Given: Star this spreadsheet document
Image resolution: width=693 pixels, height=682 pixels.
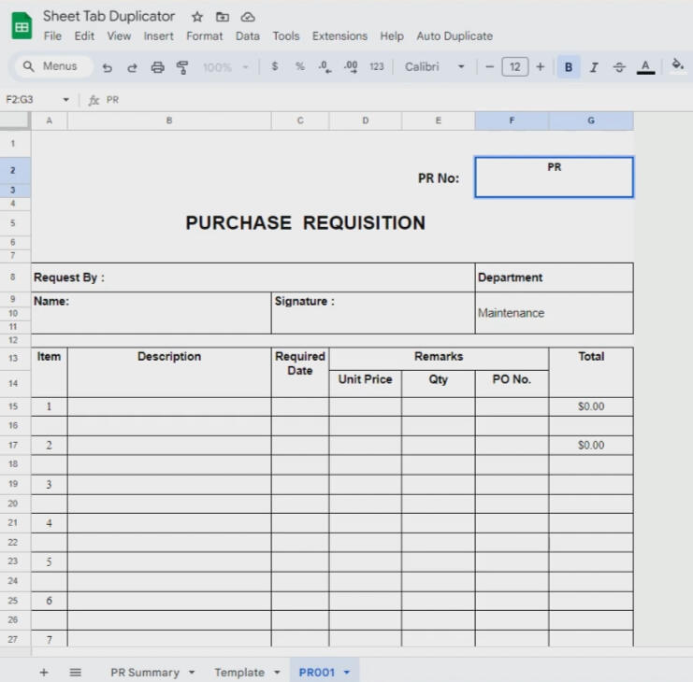Looking at the screenshot, I should tap(197, 17).
